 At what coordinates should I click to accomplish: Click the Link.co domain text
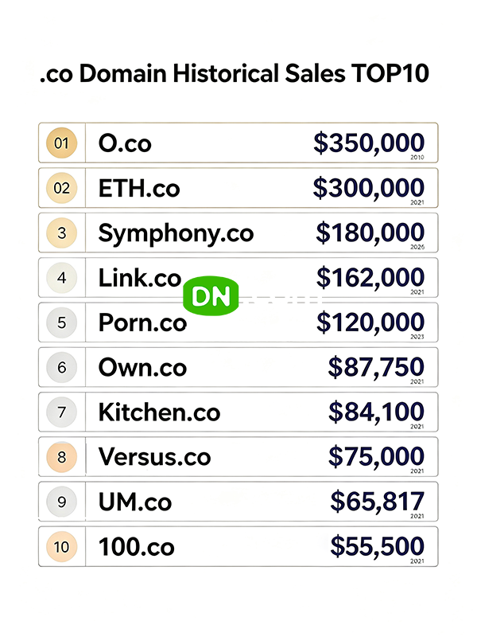pyautogui.click(x=140, y=278)
